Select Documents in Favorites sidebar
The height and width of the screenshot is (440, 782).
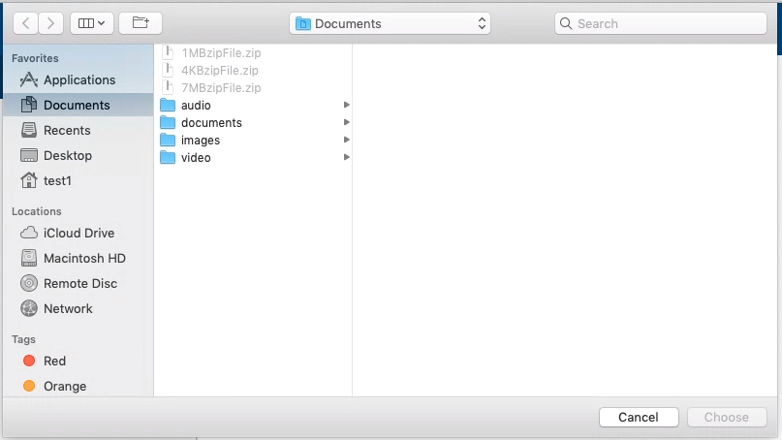(78, 105)
